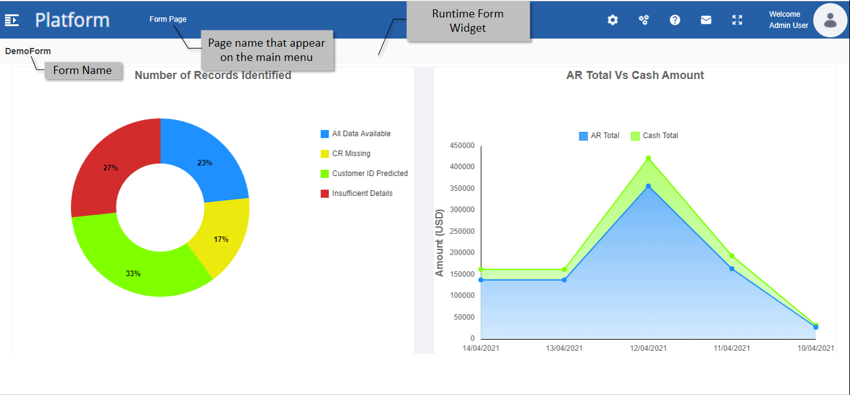
Task: Click the AR Total Vs Cash Amount title
Action: [x=635, y=75]
